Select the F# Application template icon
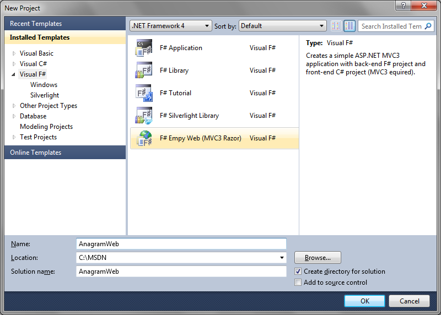Screen dimensions: 441x315 144,48
